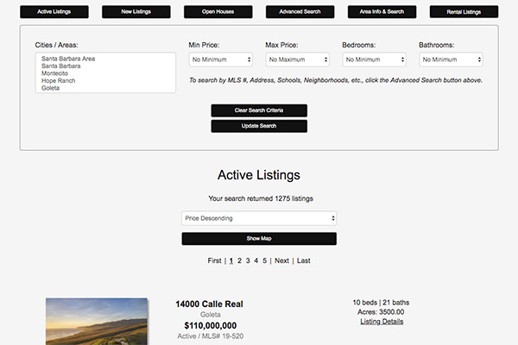The width and height of the screenshot is (518, 345).
Task: Open the Open Houses page
Action: point(218,12)
